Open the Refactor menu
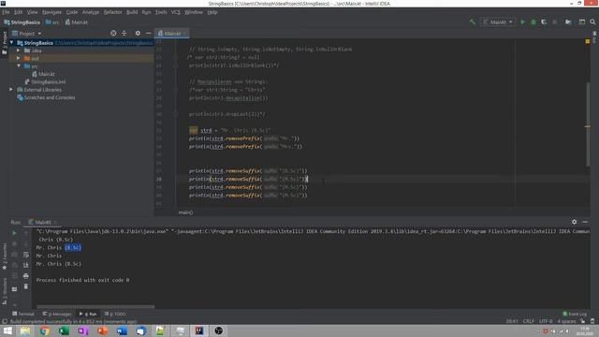 tap(112, 12)
